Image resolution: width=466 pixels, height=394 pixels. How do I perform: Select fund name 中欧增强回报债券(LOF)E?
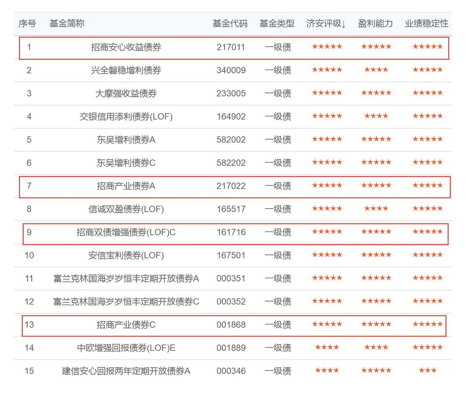[x=126, y=348]
